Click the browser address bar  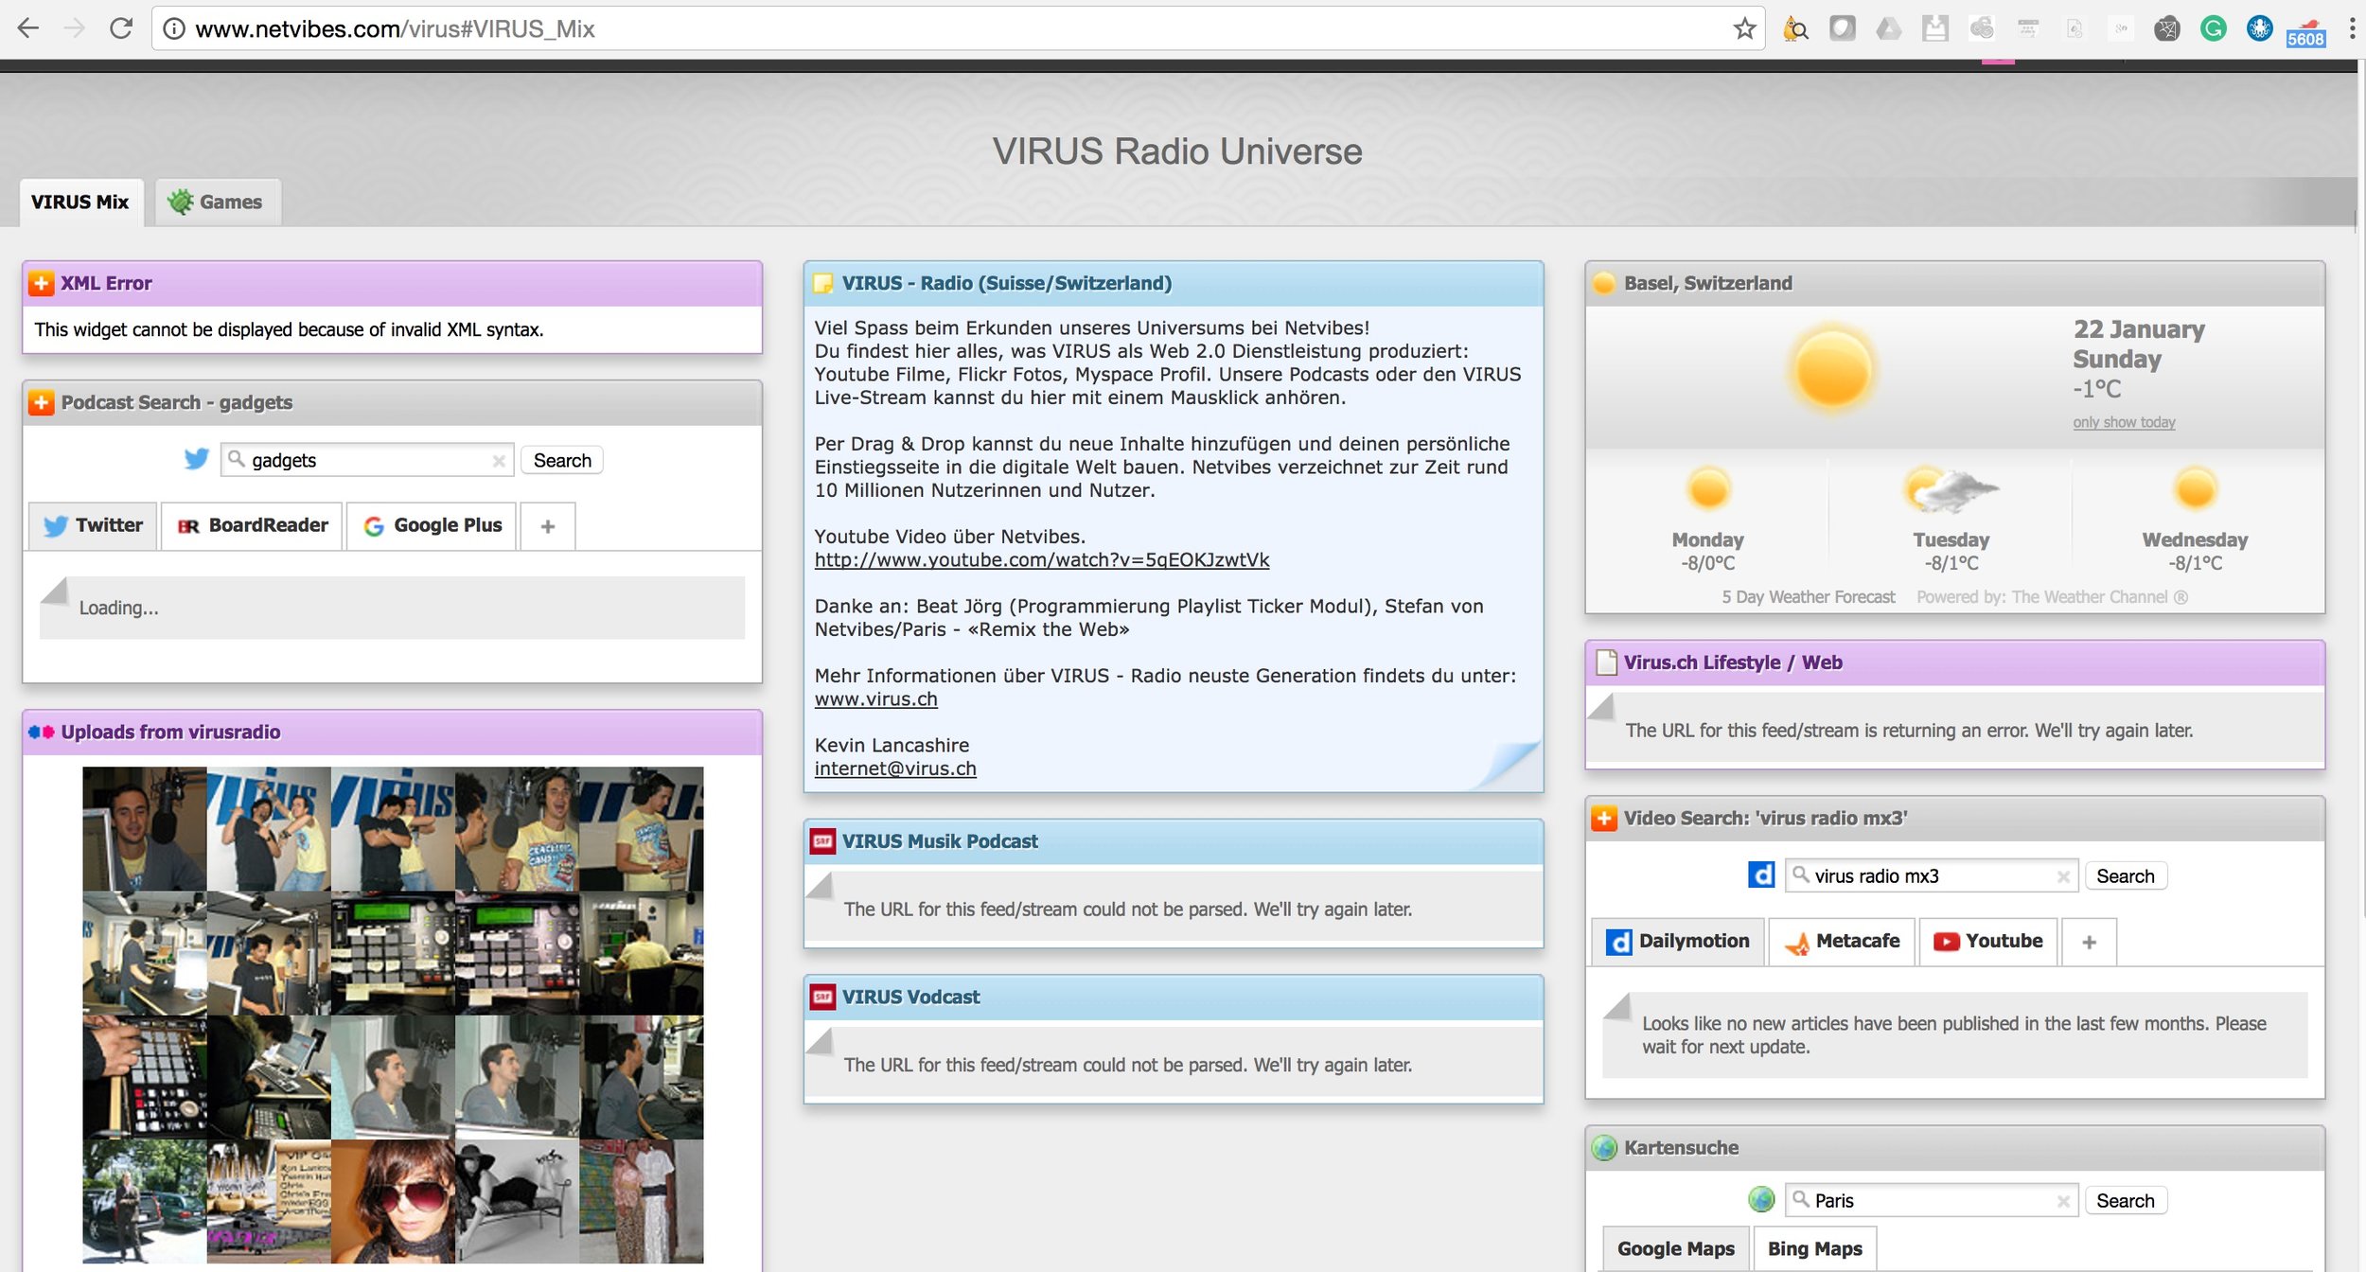pyautogui.click(x=956, y=28)
